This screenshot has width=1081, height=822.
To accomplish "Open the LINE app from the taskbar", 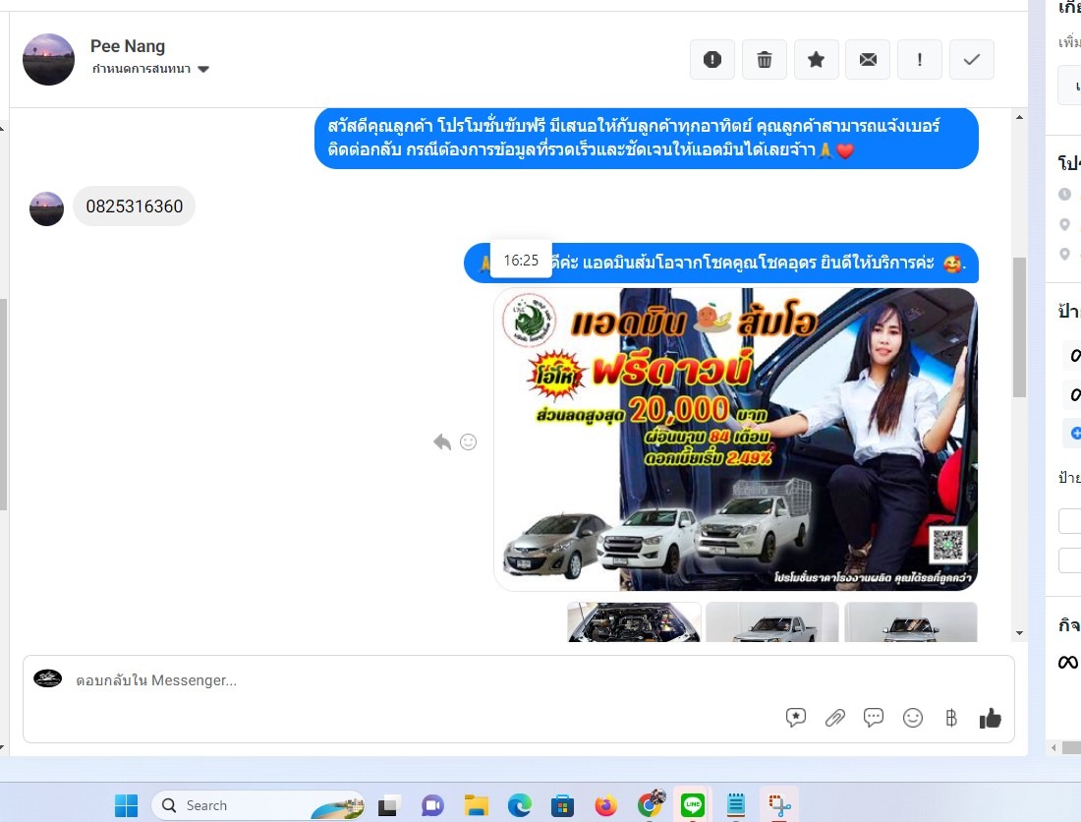I will click(x=694, y=805).
